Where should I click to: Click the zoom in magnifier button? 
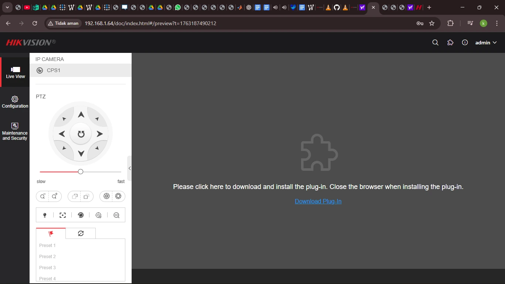pyautogui.click(x=55, y=196)
